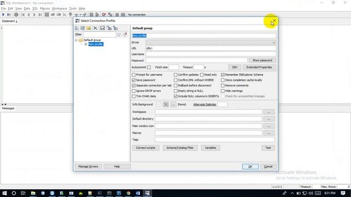The image size is (351, 197).
Task: Click into the JDBC URL field
Action: tap(211, 48)
